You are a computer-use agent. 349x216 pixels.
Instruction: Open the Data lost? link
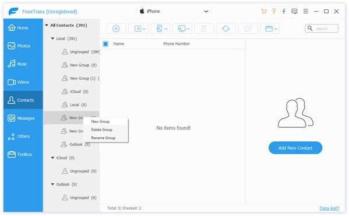[329, 208]
